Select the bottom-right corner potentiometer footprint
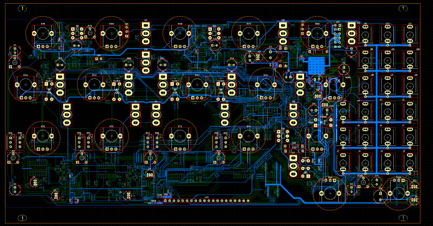The width and height of the screenshot is (433, 226). point(399,193)
